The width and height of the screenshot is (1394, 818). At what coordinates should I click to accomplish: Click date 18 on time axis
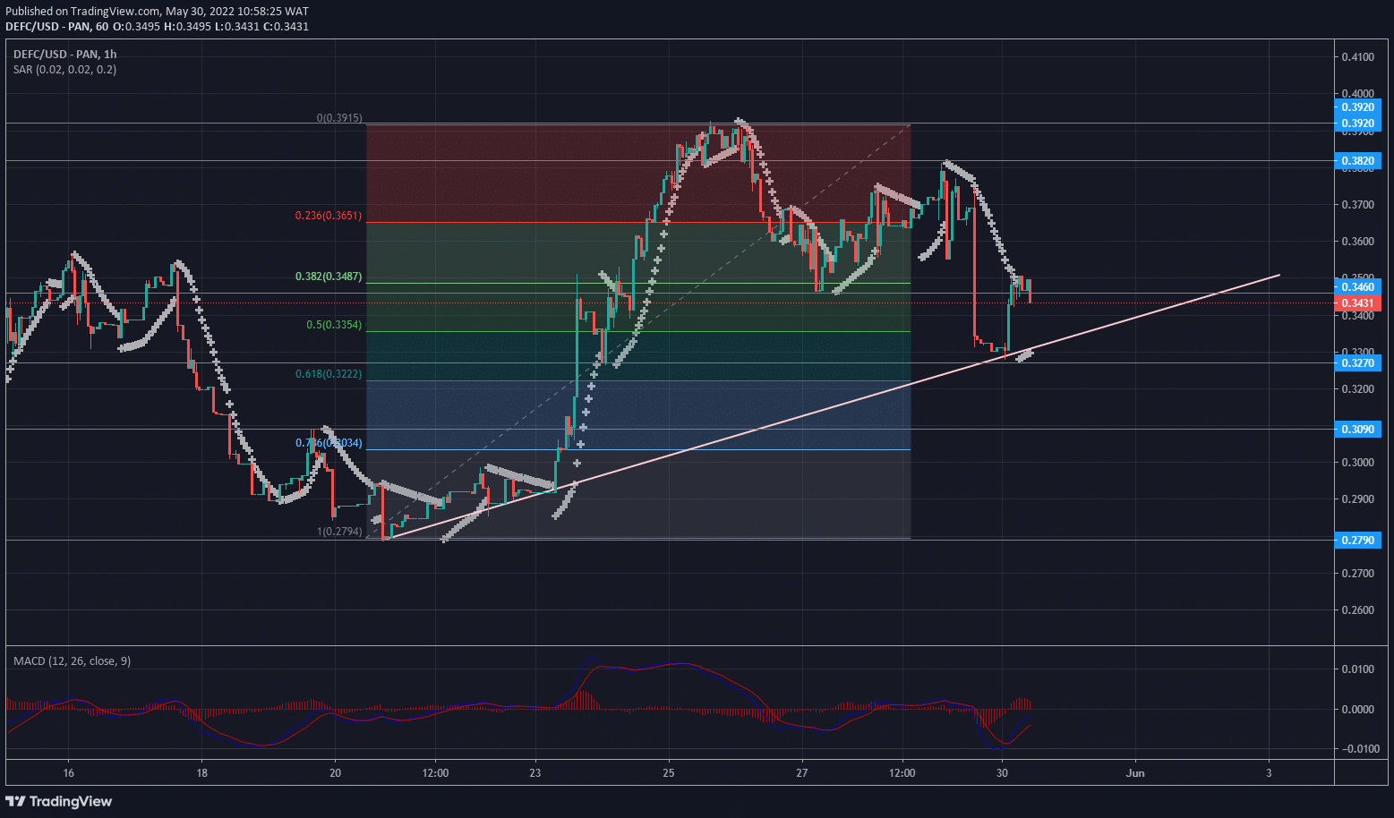point(202,773)
